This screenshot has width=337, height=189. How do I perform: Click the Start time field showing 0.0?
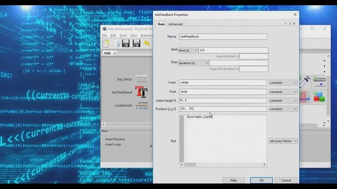pos(233,50)
